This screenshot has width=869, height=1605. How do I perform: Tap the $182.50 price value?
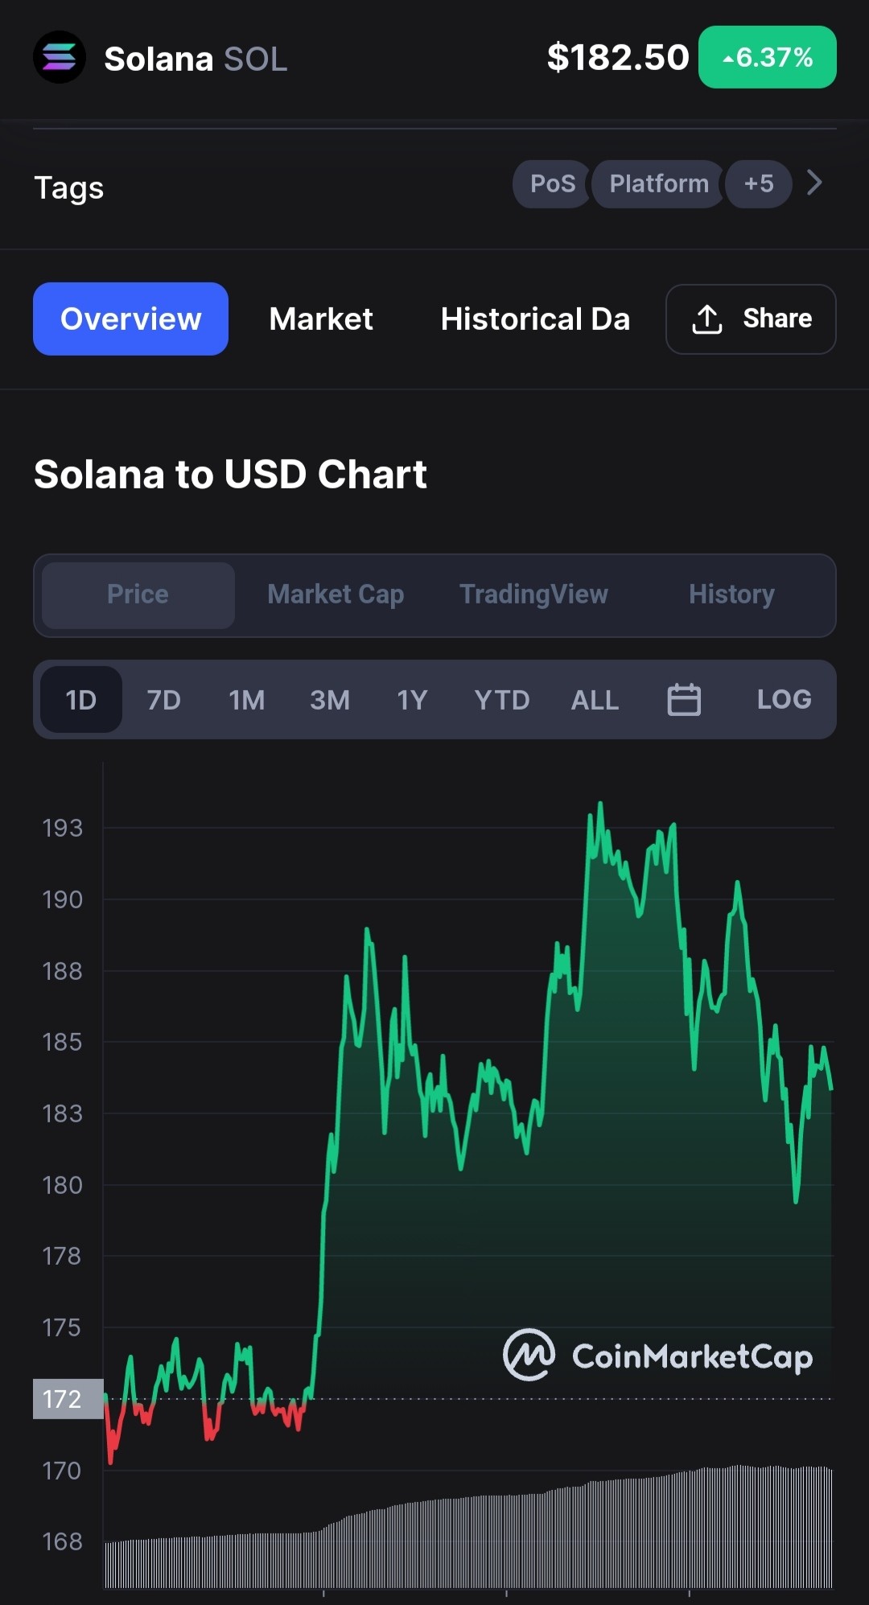coord(618,57)
